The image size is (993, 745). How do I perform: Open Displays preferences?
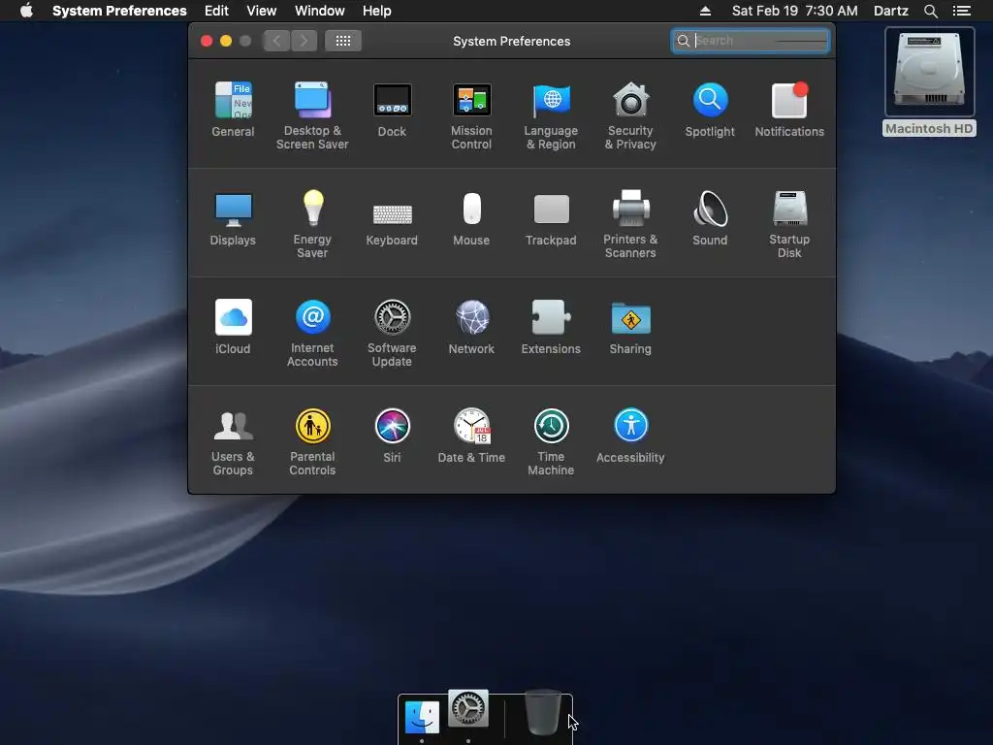tap(233, 218)
